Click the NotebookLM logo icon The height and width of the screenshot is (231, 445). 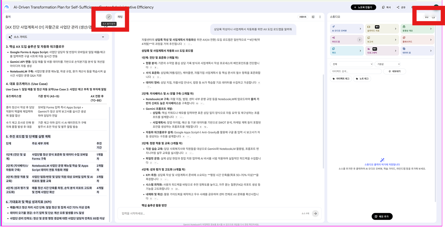(x=7, y=7)
